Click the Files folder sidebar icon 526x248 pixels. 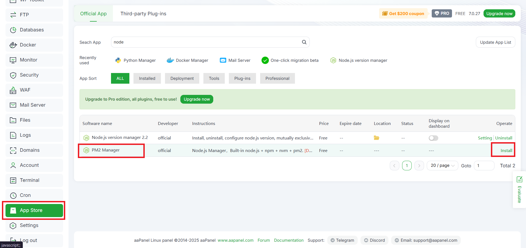point(13,120)
